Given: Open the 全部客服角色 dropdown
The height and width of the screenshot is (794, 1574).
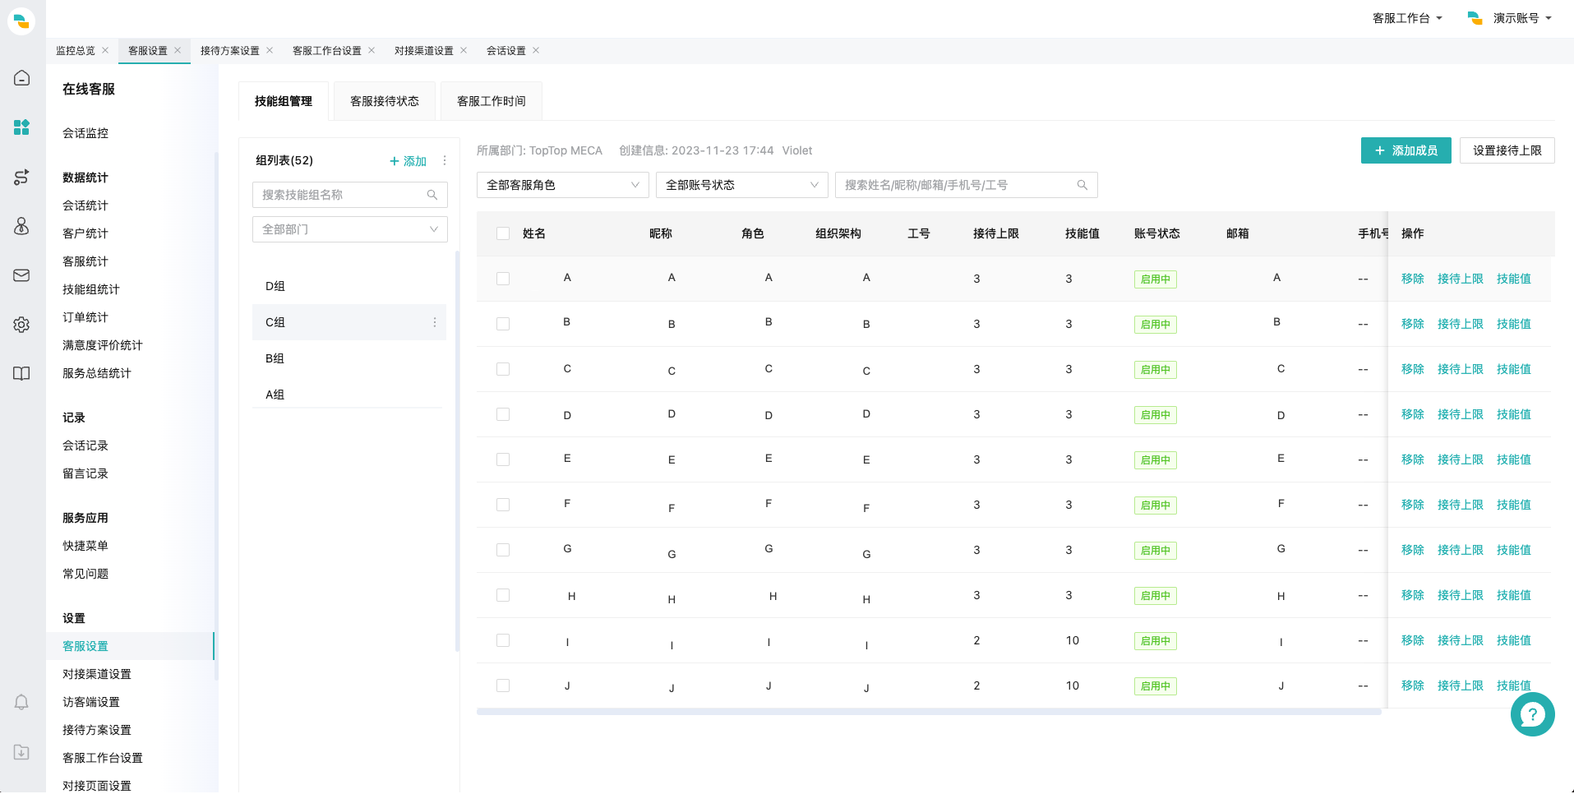Looking at the screenshot, I should (x=563, y=185).
